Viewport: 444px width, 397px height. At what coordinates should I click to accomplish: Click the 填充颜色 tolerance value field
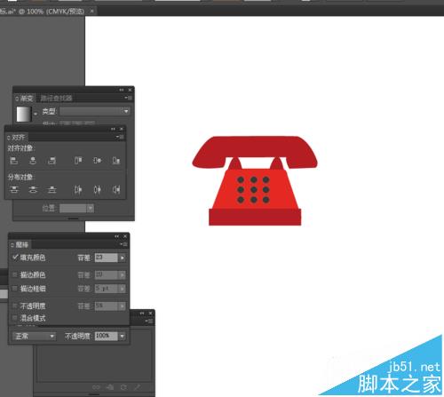coord(107,258)
